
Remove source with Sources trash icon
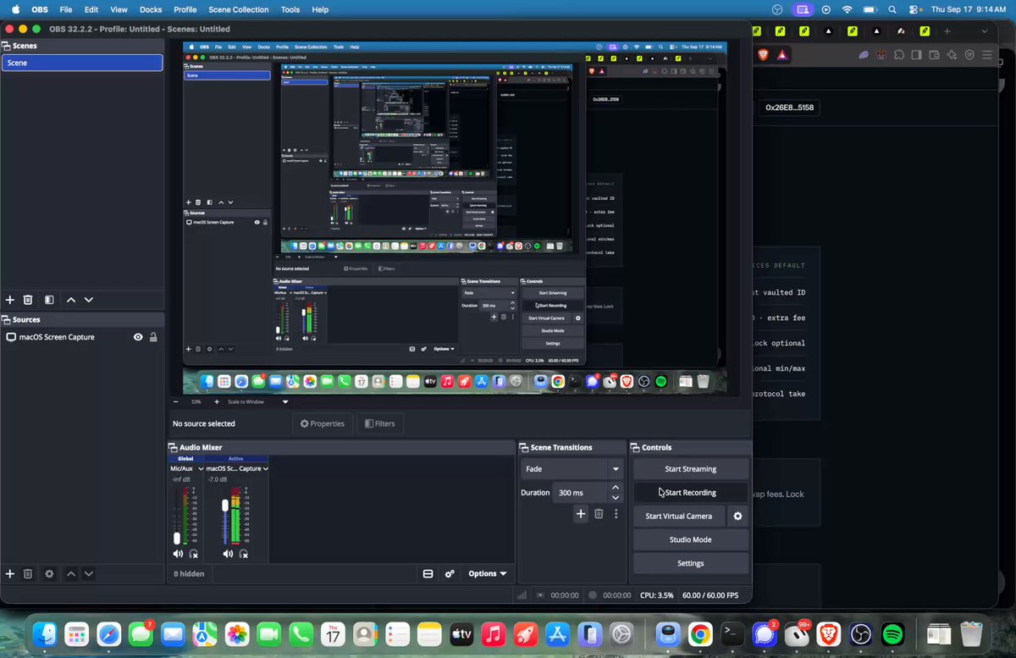[x=28, y=573]
